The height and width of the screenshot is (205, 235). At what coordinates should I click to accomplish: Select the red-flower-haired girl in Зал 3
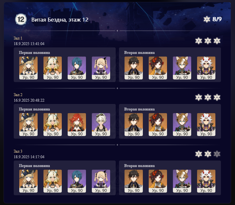coord(158,181)
